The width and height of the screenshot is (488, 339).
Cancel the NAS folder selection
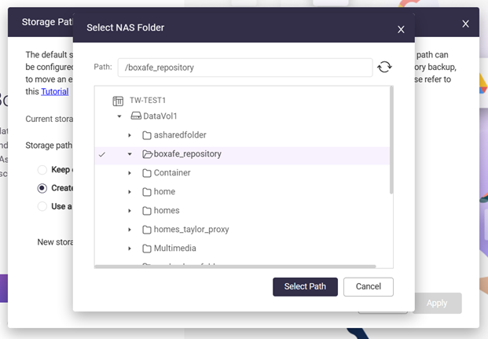coord(368,286)
